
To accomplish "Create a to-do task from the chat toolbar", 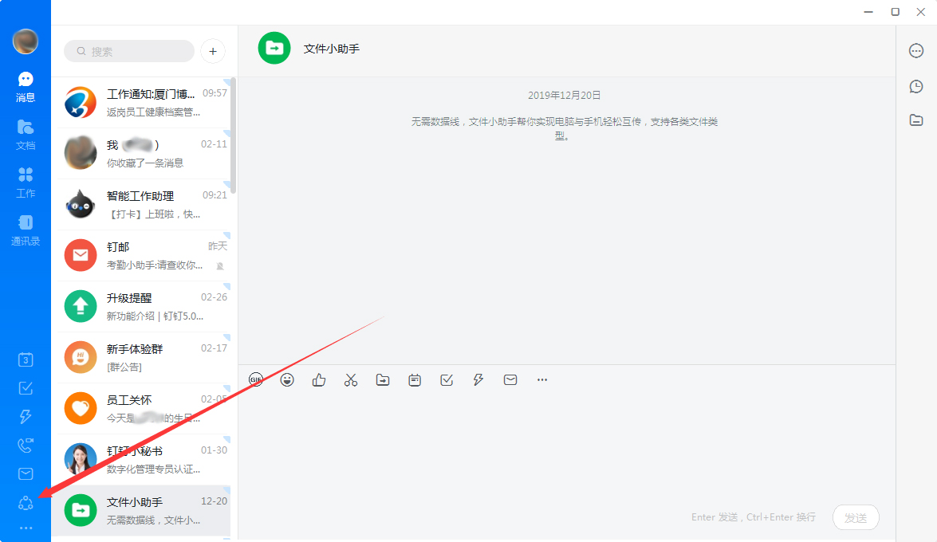I will [x=447, y=380].
